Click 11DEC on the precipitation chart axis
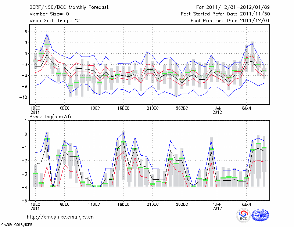 click(94, 204)
